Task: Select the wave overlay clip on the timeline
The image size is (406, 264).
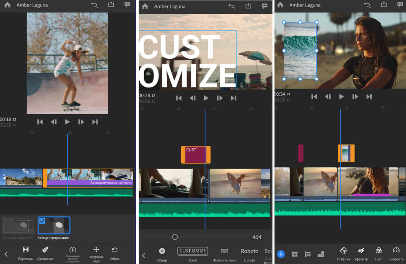Action: (x=346, y=153)
